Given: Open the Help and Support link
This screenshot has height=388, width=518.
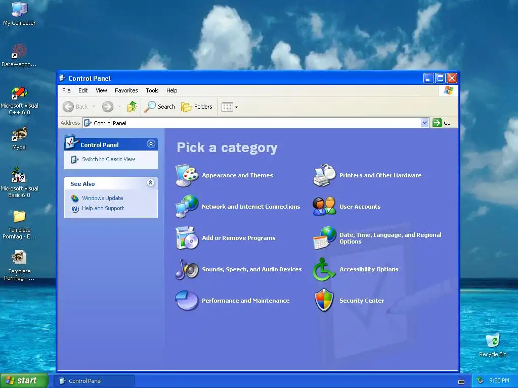Looking at the screenshot, I should (x=103, y=208).
